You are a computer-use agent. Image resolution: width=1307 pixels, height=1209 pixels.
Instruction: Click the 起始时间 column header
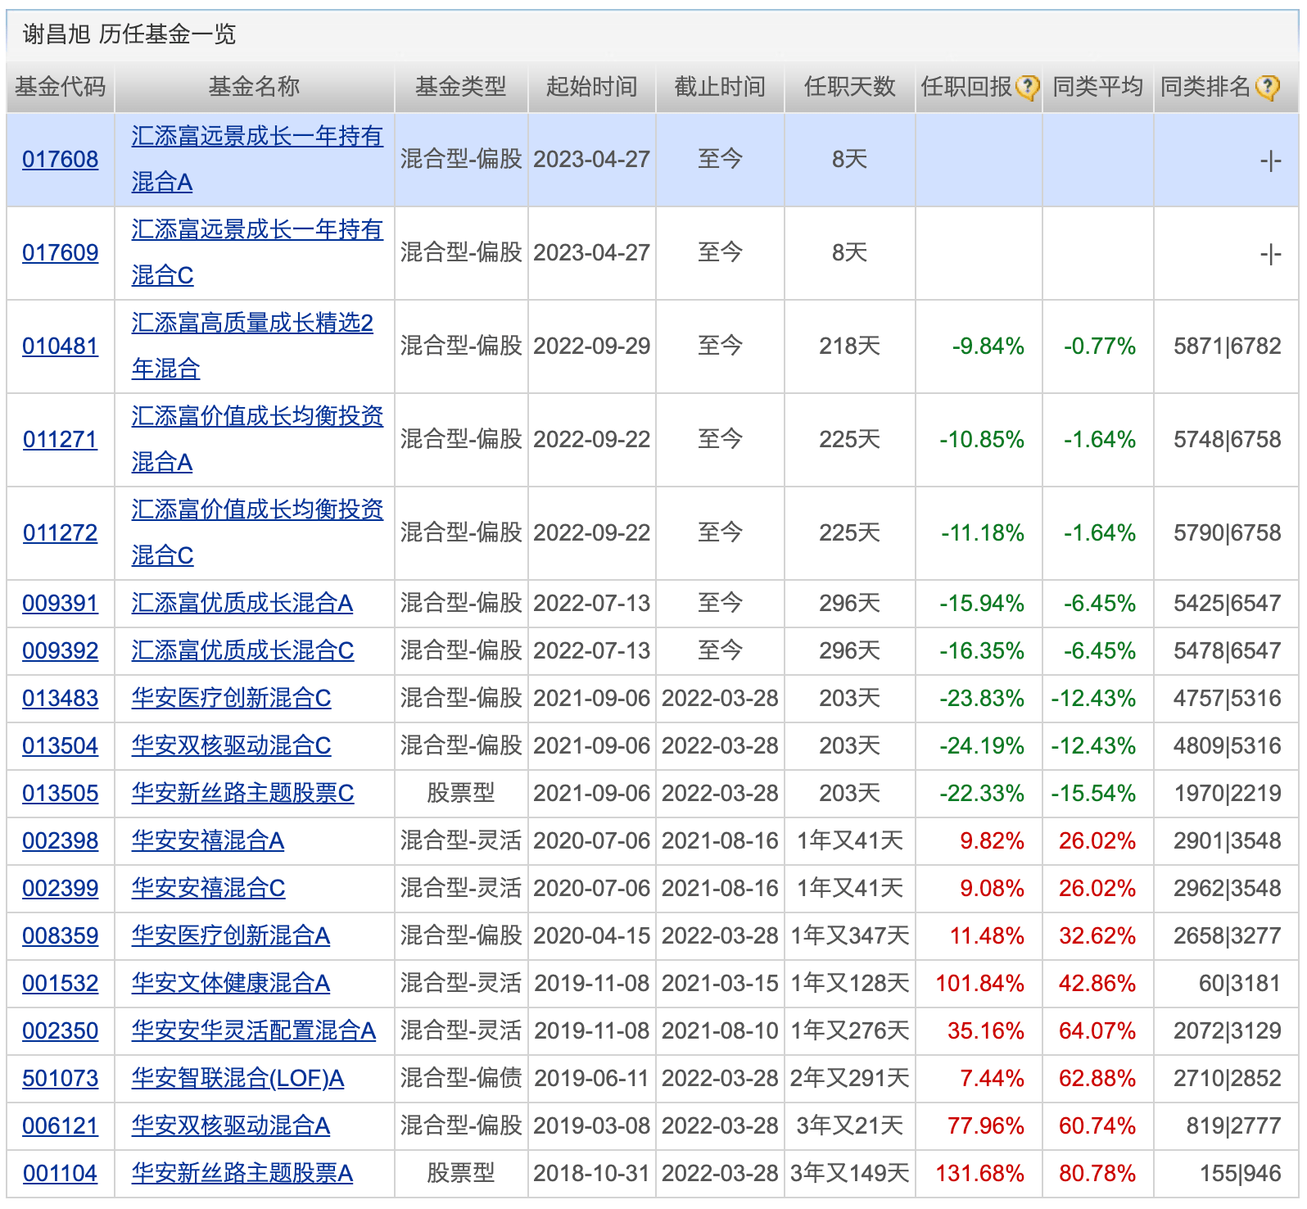pyautogui.click(x=592, y=87)
